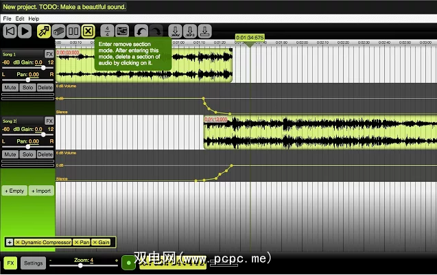The height and width of the screenshot is (275, 437).
Task: Remove the Dynamic Compressor effect
Action: click(18, 242)
